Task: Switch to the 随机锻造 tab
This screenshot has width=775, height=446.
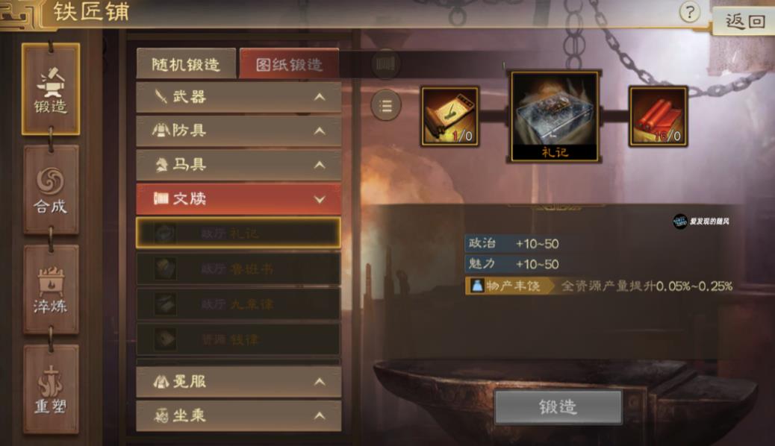Action: pyautogui.click(x=186, y=63)
